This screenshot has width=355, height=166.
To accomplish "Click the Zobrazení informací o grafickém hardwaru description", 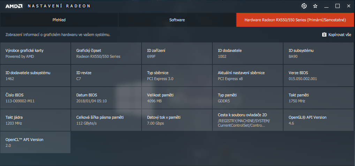I will pyautogui.click(x=58, y=34).
